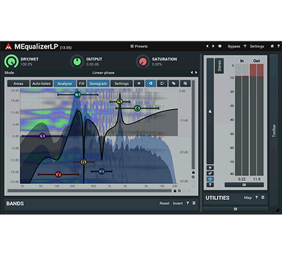The width and height of the screenshot is (282, 255).
Task: Click the SATURATION knob
Action: click(143, 61)
